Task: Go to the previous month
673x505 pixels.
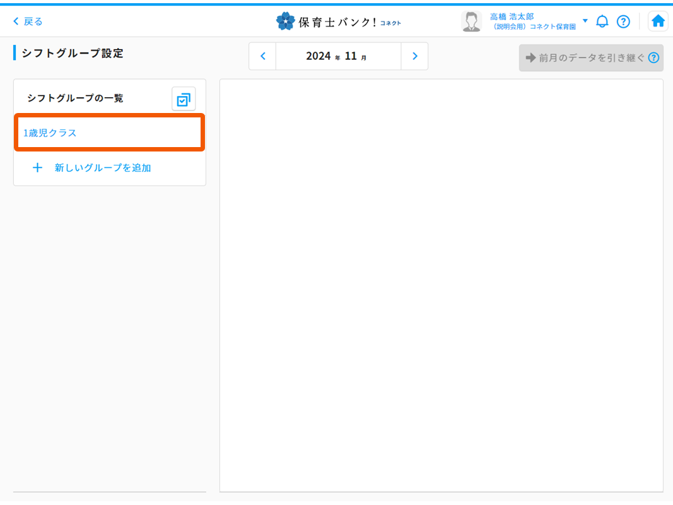Action: [x=262, y=56]
